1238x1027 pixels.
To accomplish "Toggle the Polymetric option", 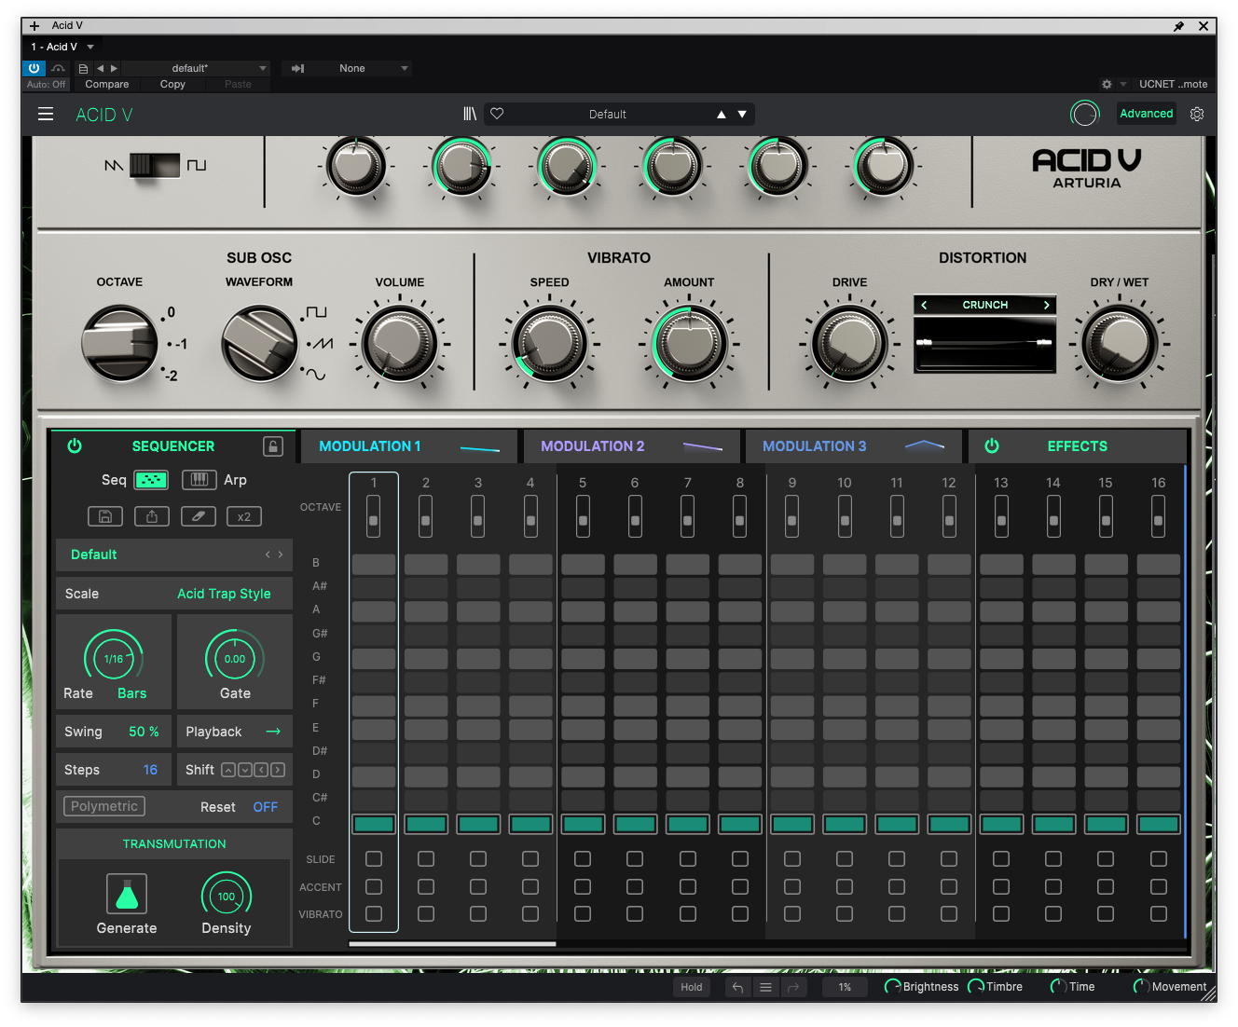I will click(104, 806).
